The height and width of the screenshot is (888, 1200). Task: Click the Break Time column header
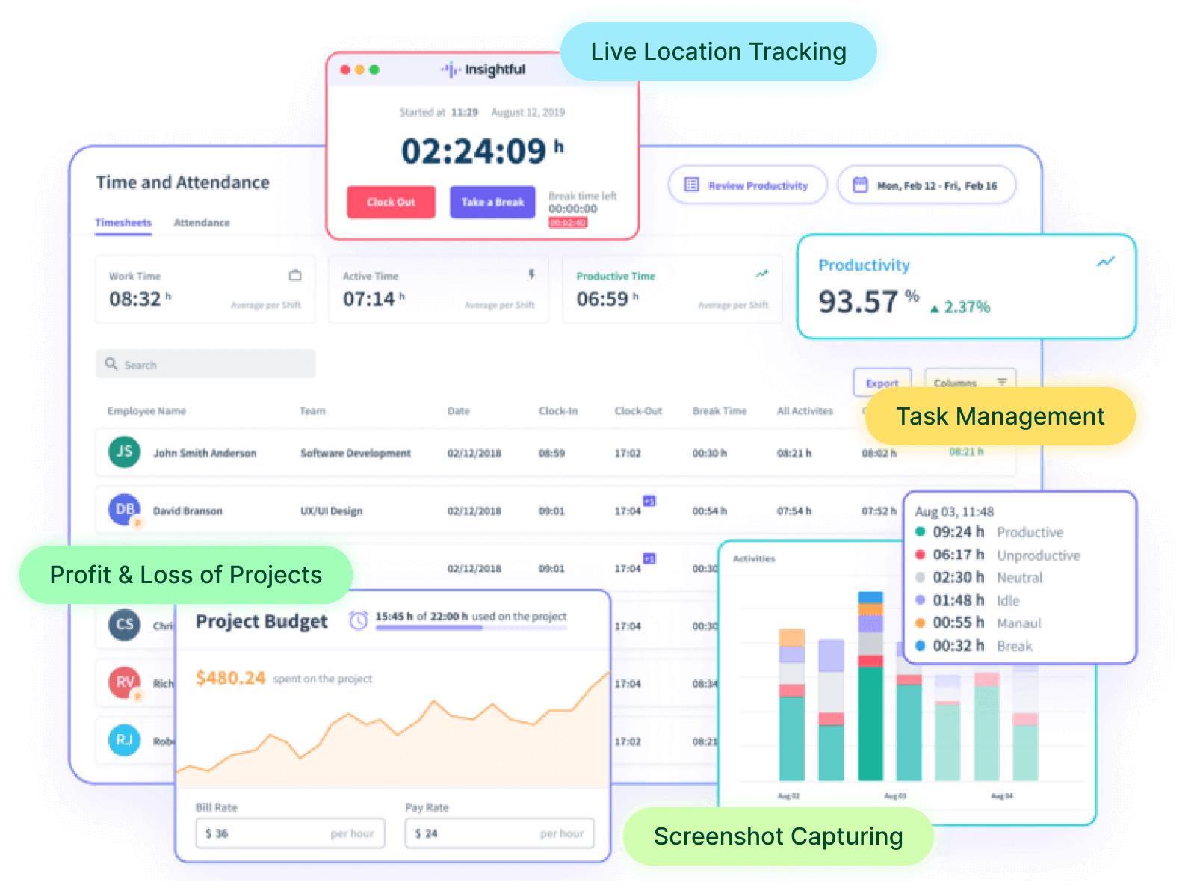[720, 410]
